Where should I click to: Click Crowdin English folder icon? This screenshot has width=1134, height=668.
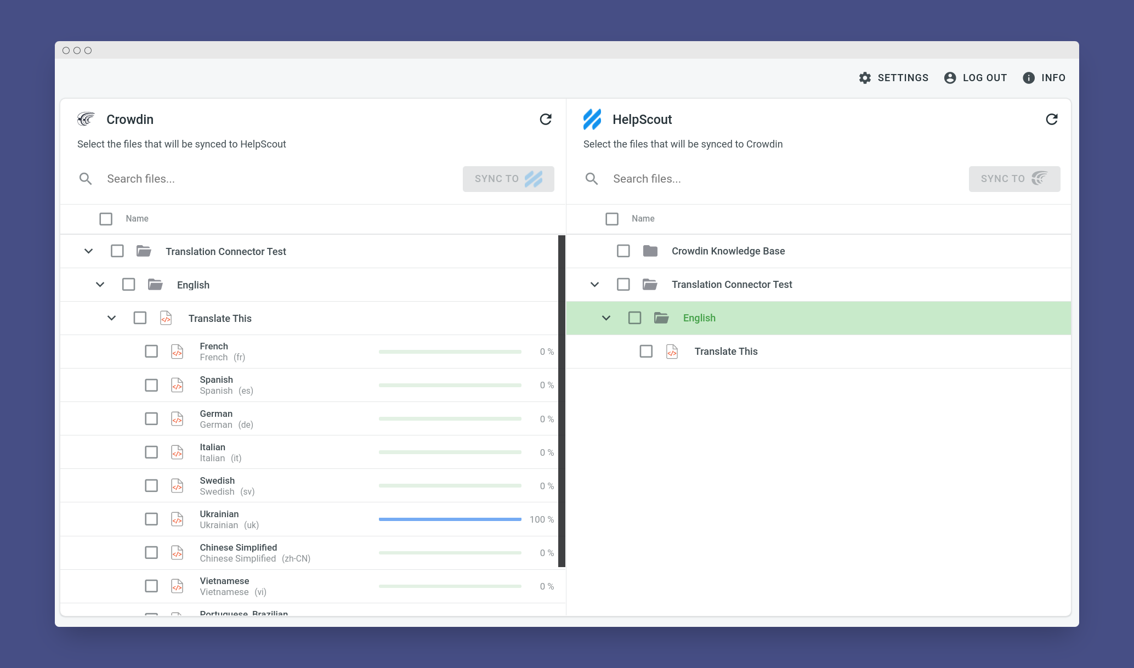click(155, 285)
